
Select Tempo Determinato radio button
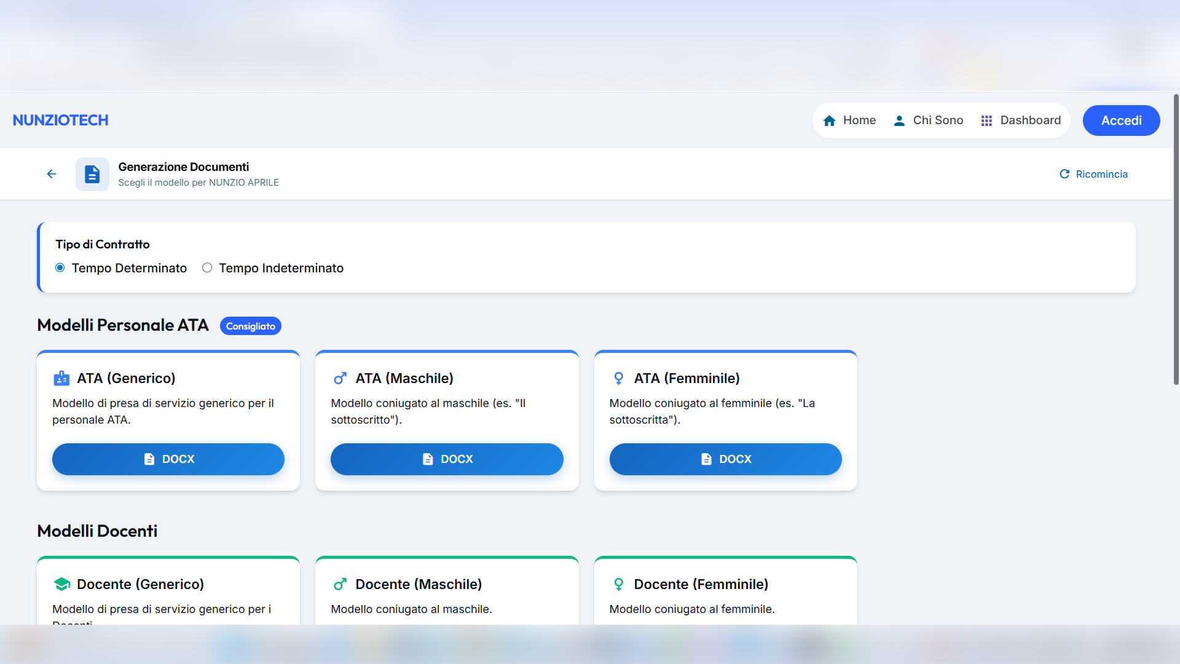click(60, 267)
